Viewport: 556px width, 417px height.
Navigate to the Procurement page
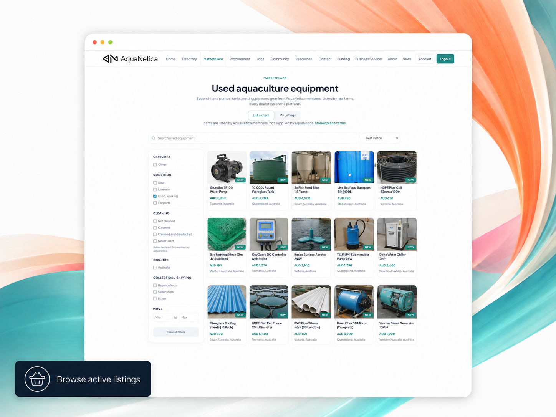[x=240, y=59]
